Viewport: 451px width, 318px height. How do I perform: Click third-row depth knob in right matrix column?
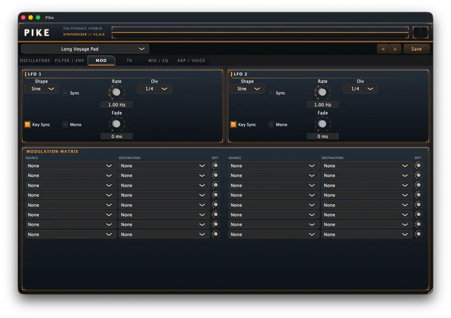(419, 185)
